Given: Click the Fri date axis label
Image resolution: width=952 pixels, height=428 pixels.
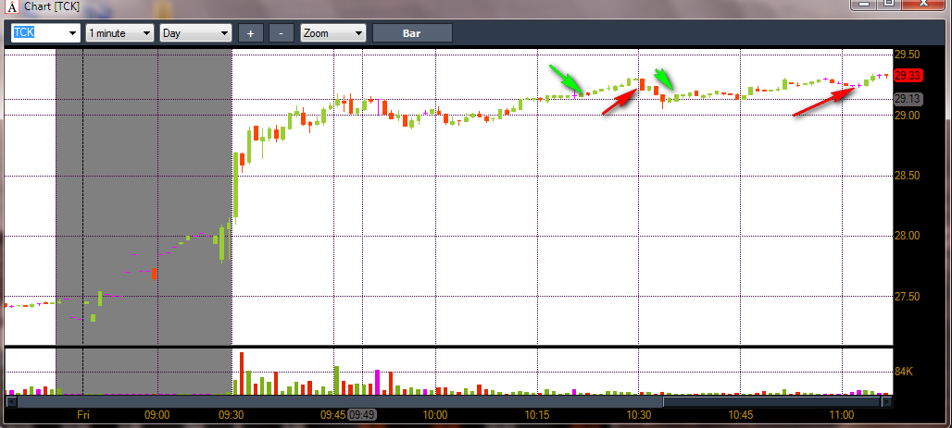Looking at the screenshot, I should click(83, 415).
